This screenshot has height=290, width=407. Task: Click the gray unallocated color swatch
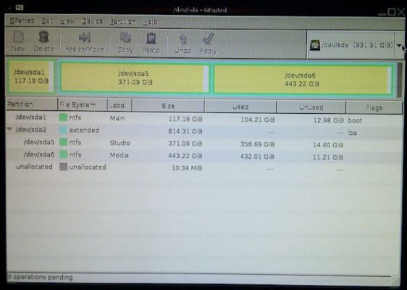click(63, 167)
